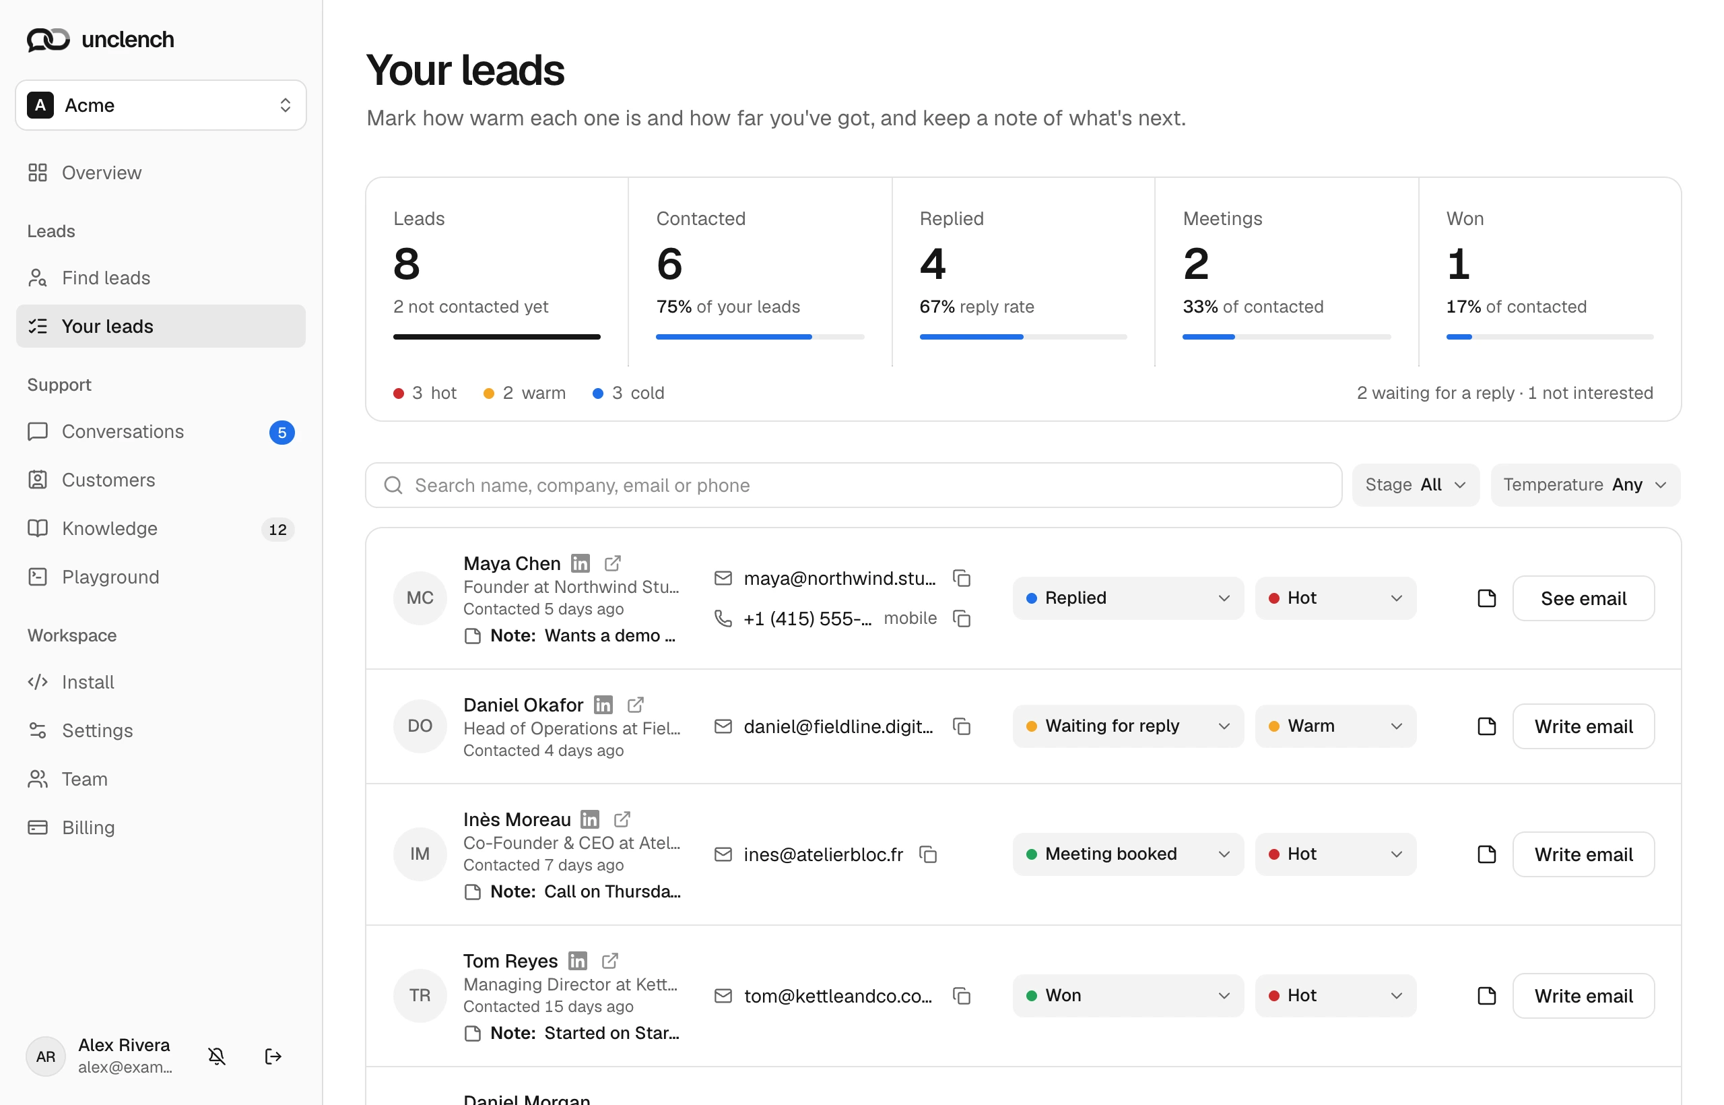
Task: Copy Daniel Okafor's email address
Action: coord(962,726)
